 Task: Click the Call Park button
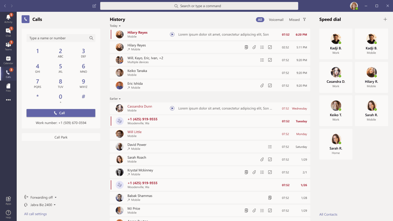pyautogui.click(x=61, y=137)
